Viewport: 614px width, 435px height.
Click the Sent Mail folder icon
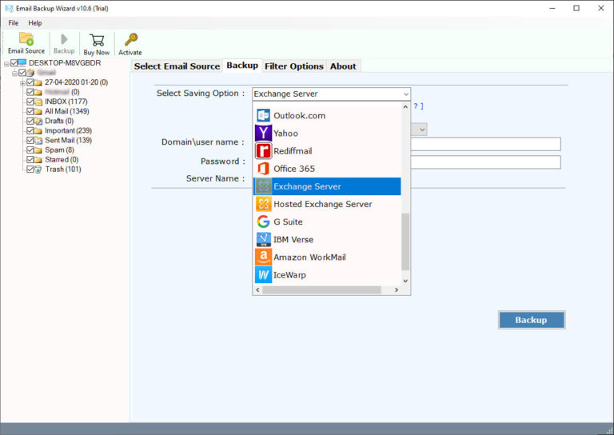click(38, 140)
